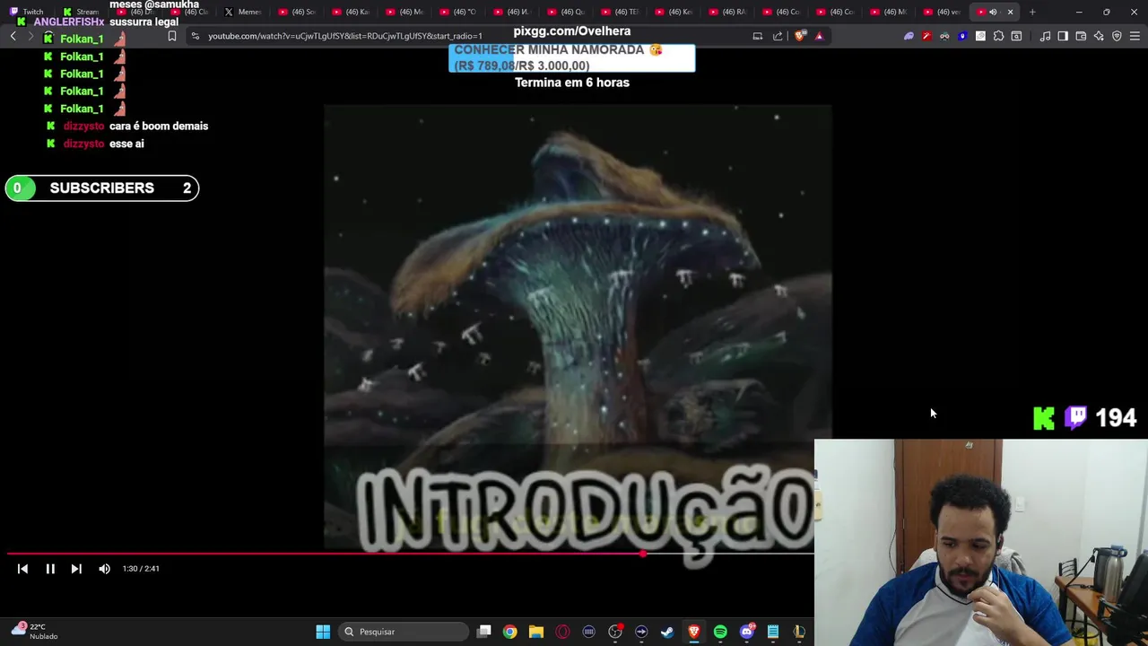Click the 'Termina em 6 horas' text

click(572, 83)
